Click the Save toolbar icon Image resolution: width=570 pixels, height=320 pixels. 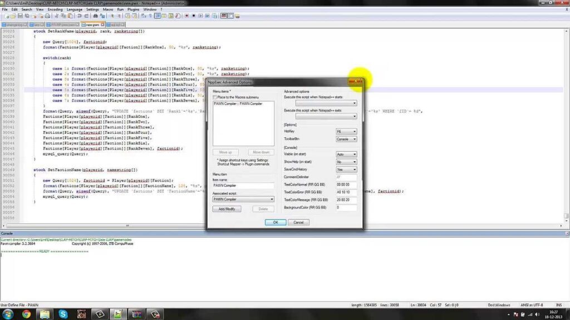(x=20, y=16)
